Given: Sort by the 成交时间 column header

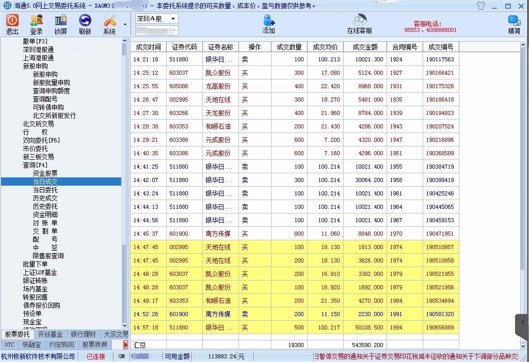Looking at the screenshot, I should tap(148, 47).
